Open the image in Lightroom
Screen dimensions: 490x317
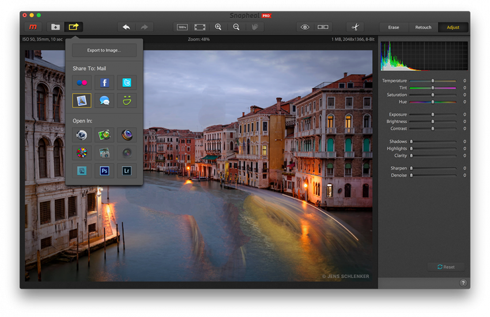coord(127,170)
